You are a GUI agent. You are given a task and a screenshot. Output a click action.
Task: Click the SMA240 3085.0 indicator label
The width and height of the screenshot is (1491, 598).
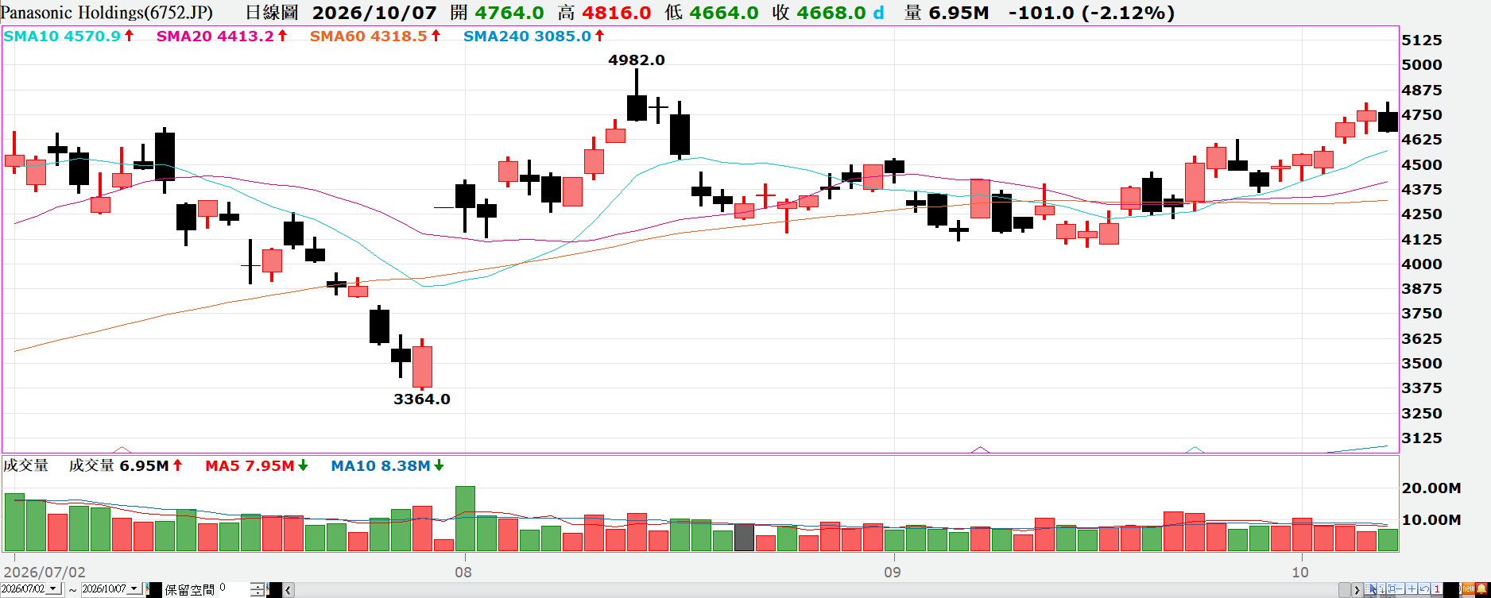coord(528,36)
